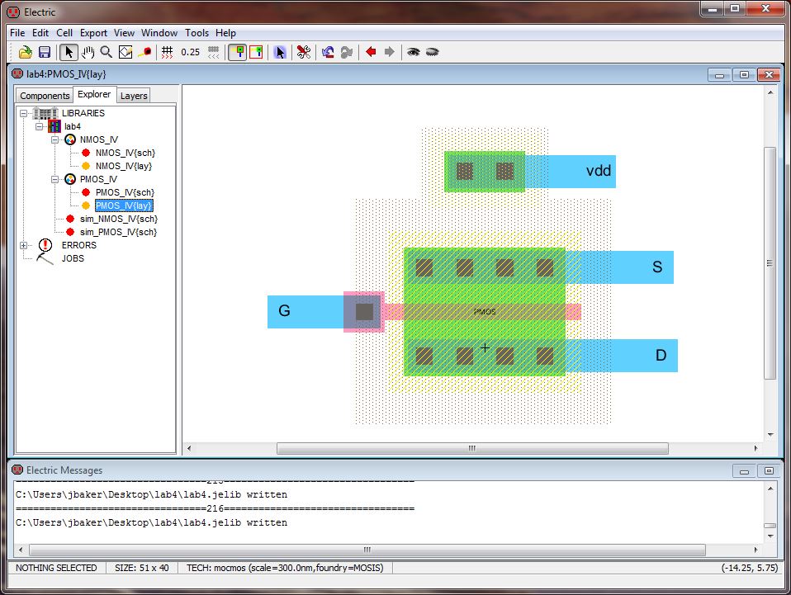The image size is (791, 595).
Task: Toggle the Select Objects mode button
Action: [x=280, y=52]
